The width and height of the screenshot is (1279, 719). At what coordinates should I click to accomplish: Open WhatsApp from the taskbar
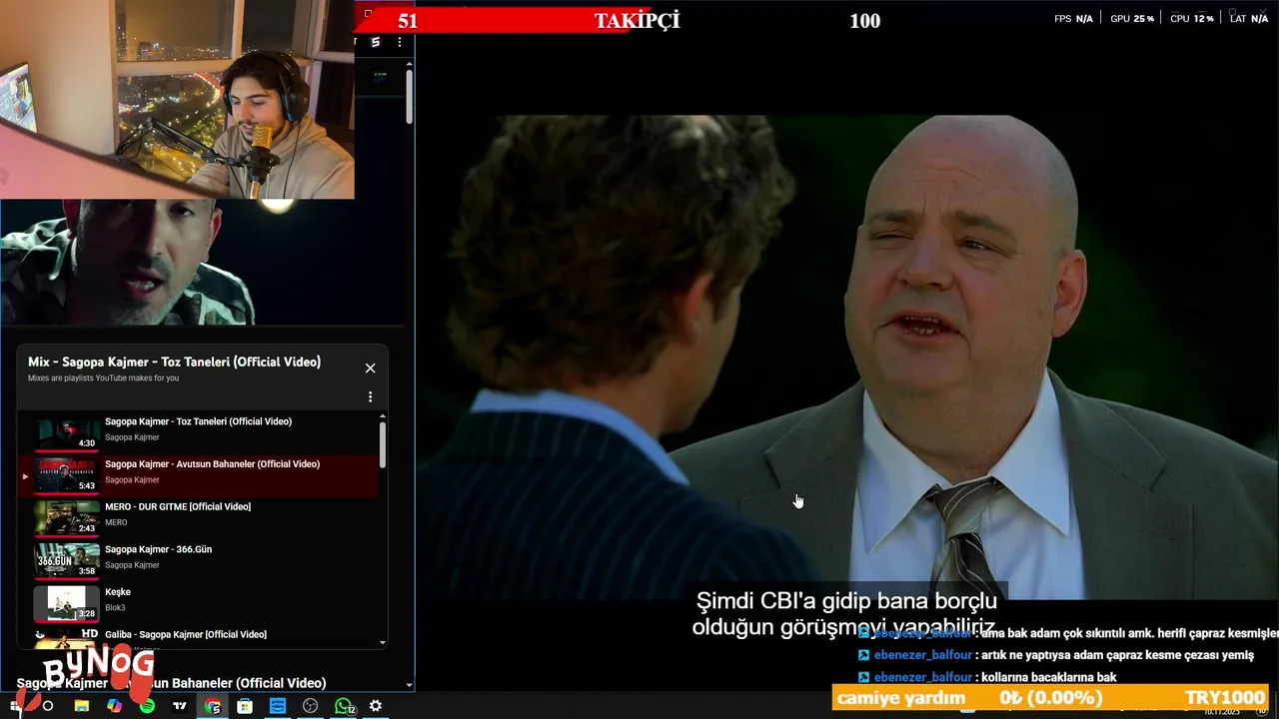(x=344, y=706)
